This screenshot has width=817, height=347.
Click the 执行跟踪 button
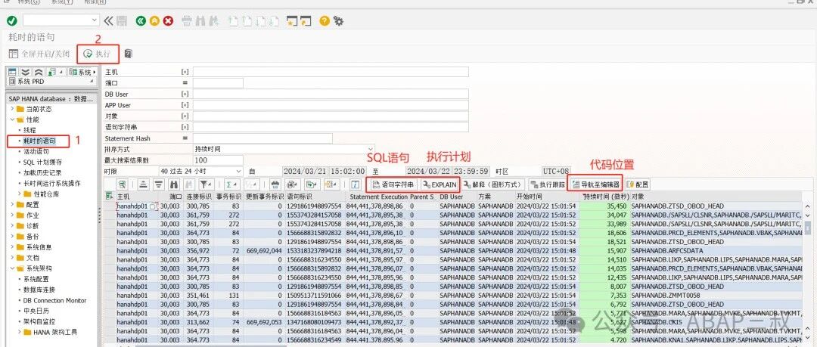click(x=547, y=184)
